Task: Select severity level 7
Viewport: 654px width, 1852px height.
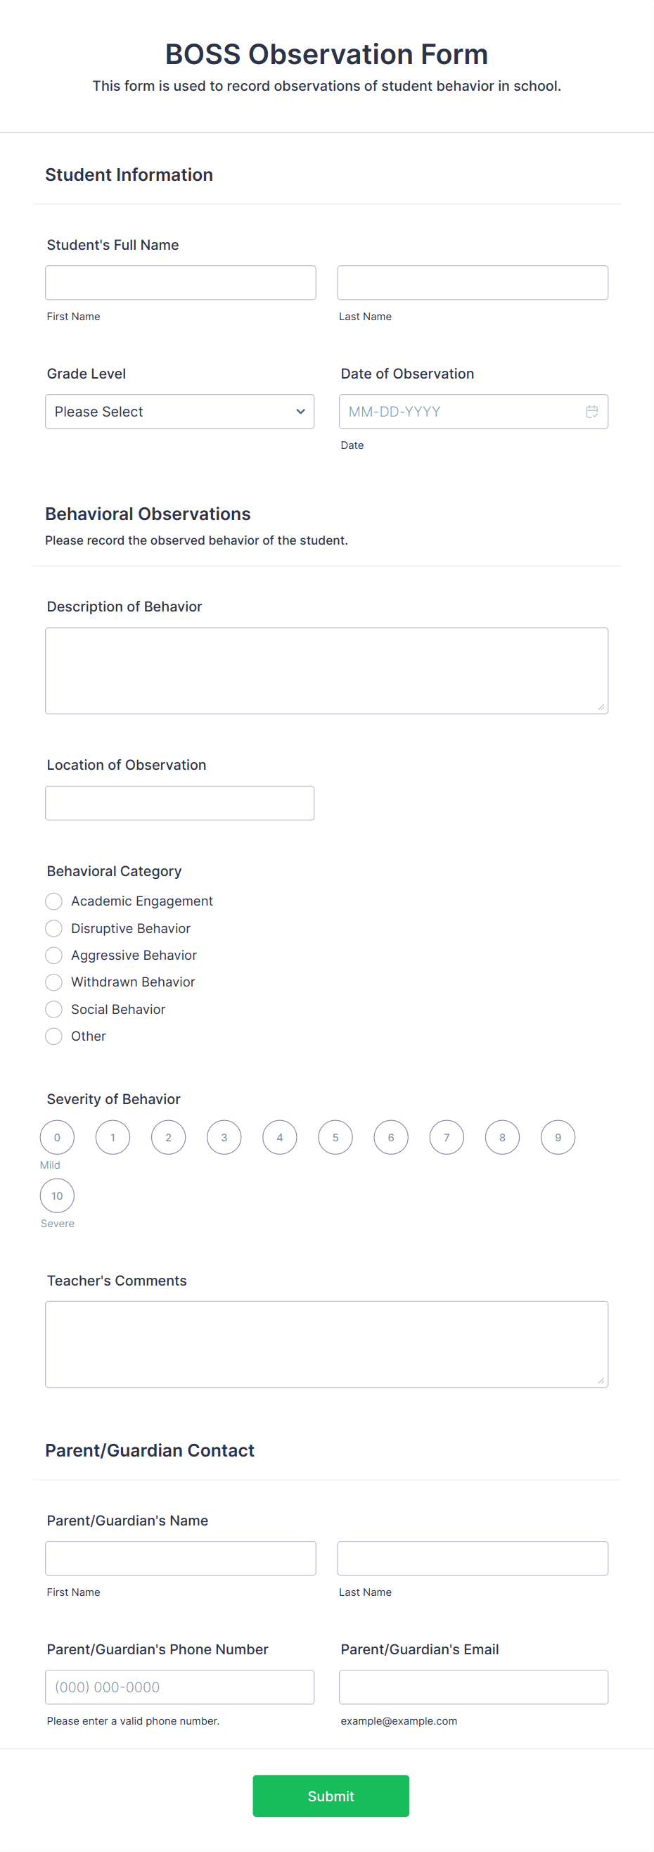Action: pos(447,1136)
